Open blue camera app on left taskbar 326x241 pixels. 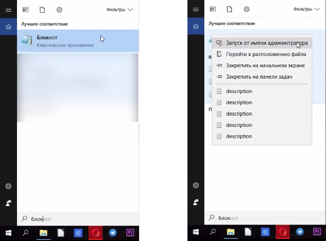point(78,233)
